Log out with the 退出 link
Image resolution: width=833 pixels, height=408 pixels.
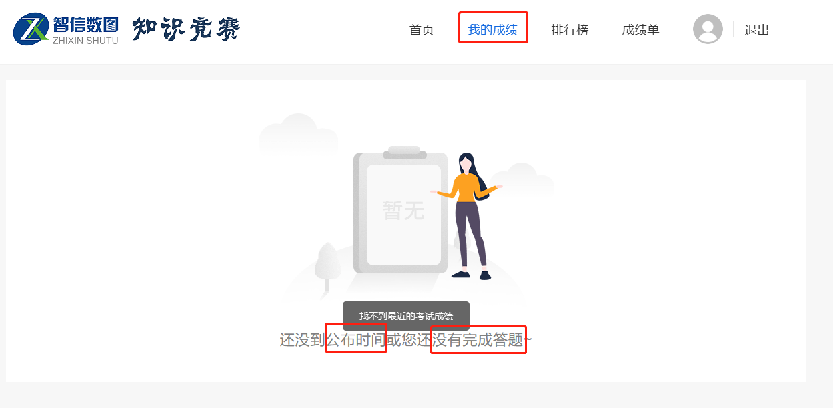[x=757, y=30]
